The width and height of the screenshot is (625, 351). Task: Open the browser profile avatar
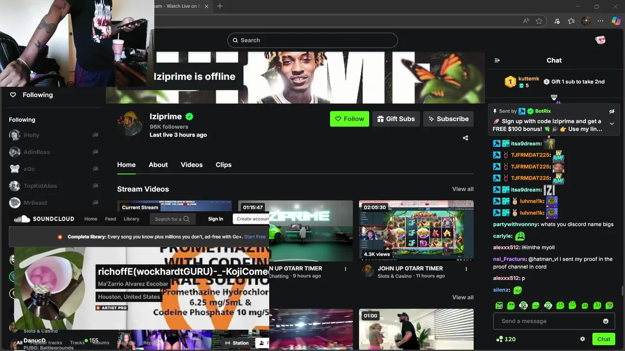tap(586, 21)
